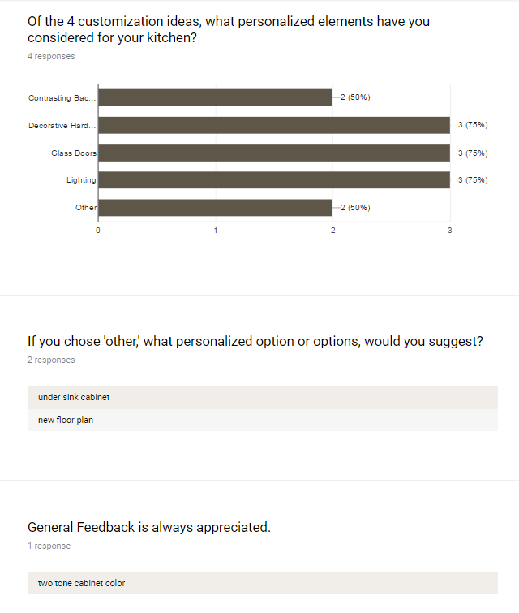Click the 'General Feedback is always appreciated' heading
Screen dimensions: 519x613
coord(149,527)
